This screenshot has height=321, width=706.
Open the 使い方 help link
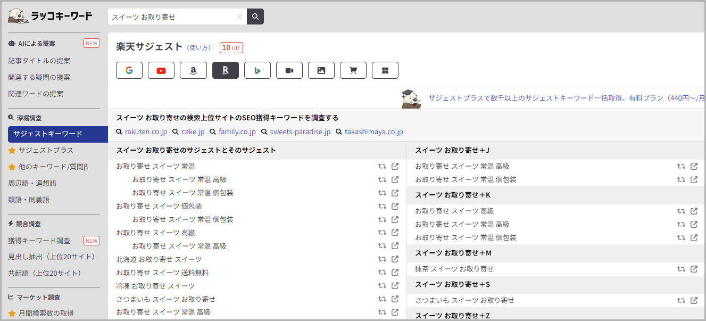200,48
